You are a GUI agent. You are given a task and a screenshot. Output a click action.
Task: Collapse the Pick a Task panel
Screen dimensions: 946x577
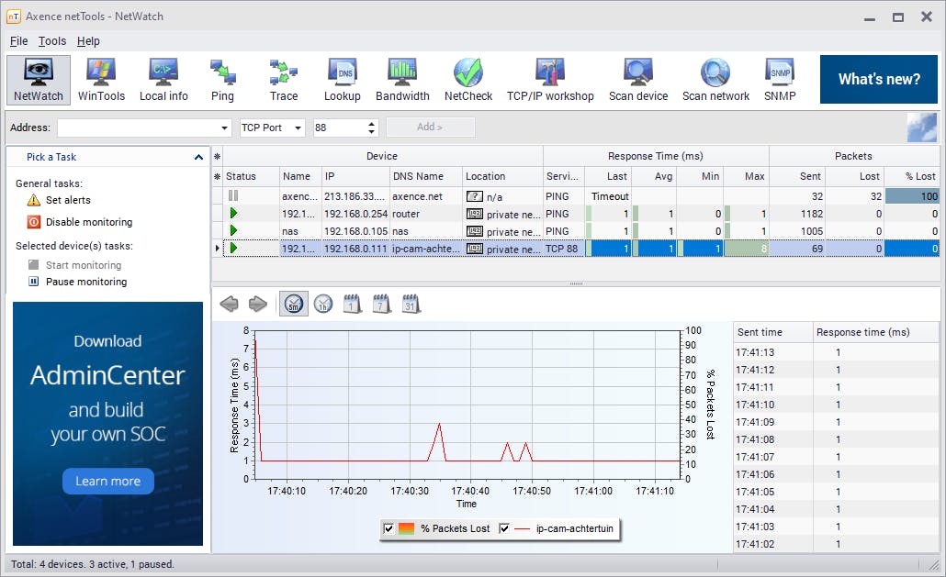198,157
